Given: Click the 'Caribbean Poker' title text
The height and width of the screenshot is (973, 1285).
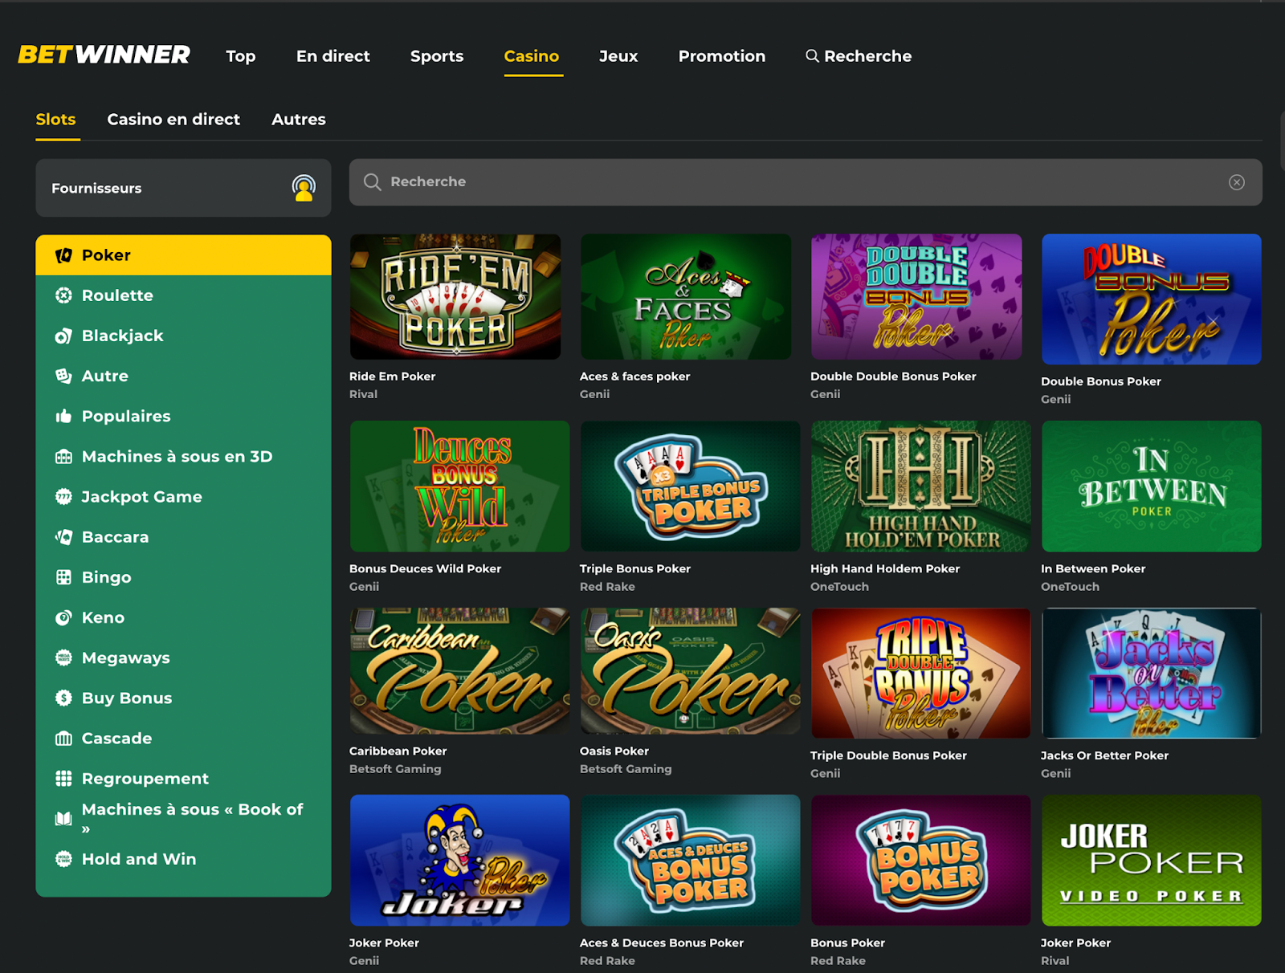Looking at the screenshot, I should pos(398,751).
